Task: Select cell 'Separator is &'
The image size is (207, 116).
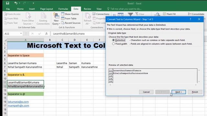Action: tap(26, 74)
